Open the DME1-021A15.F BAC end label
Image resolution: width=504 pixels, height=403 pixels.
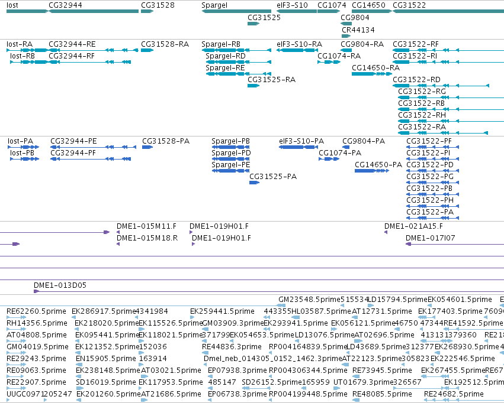[x=413, y=226]
